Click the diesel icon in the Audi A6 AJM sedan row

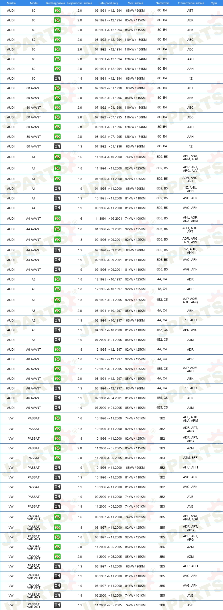coord(57,340)
